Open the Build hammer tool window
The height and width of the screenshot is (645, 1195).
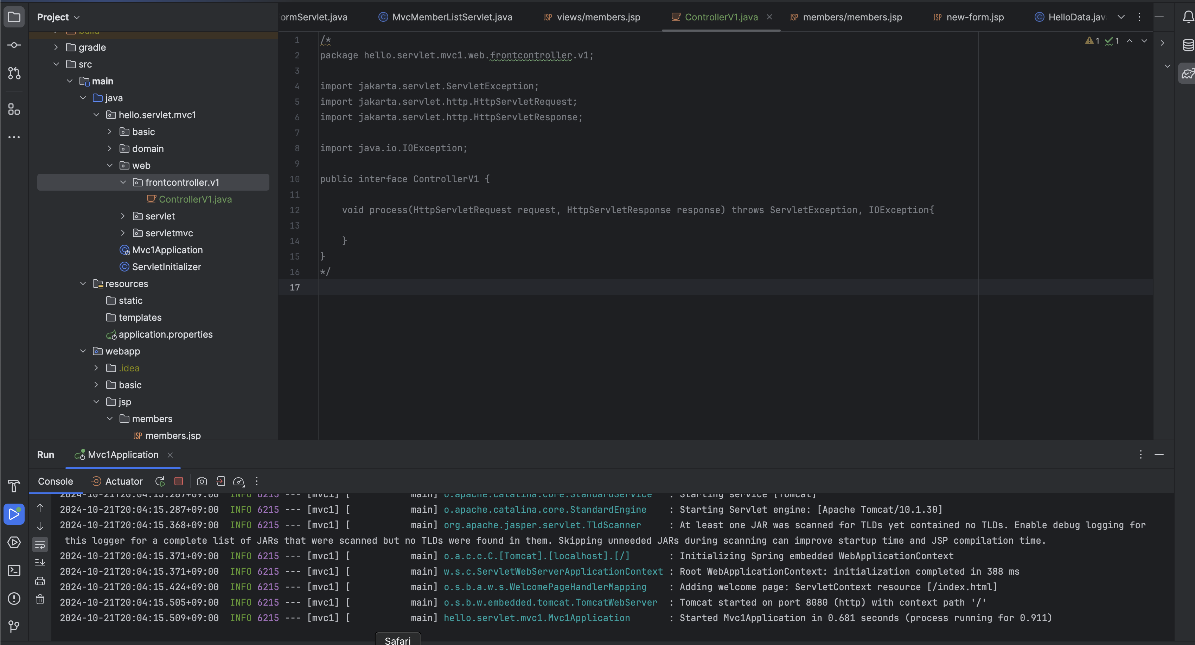click(x=14, y=486)
